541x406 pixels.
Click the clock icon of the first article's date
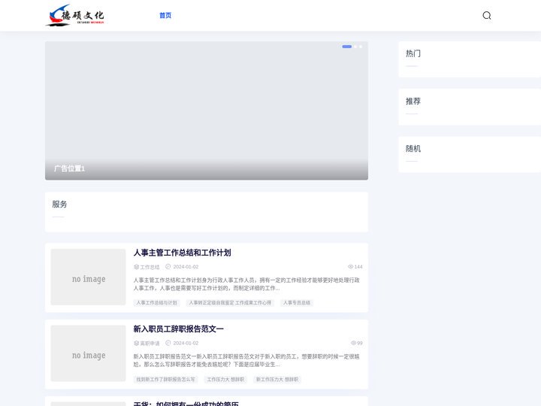(x=168, y=266)
